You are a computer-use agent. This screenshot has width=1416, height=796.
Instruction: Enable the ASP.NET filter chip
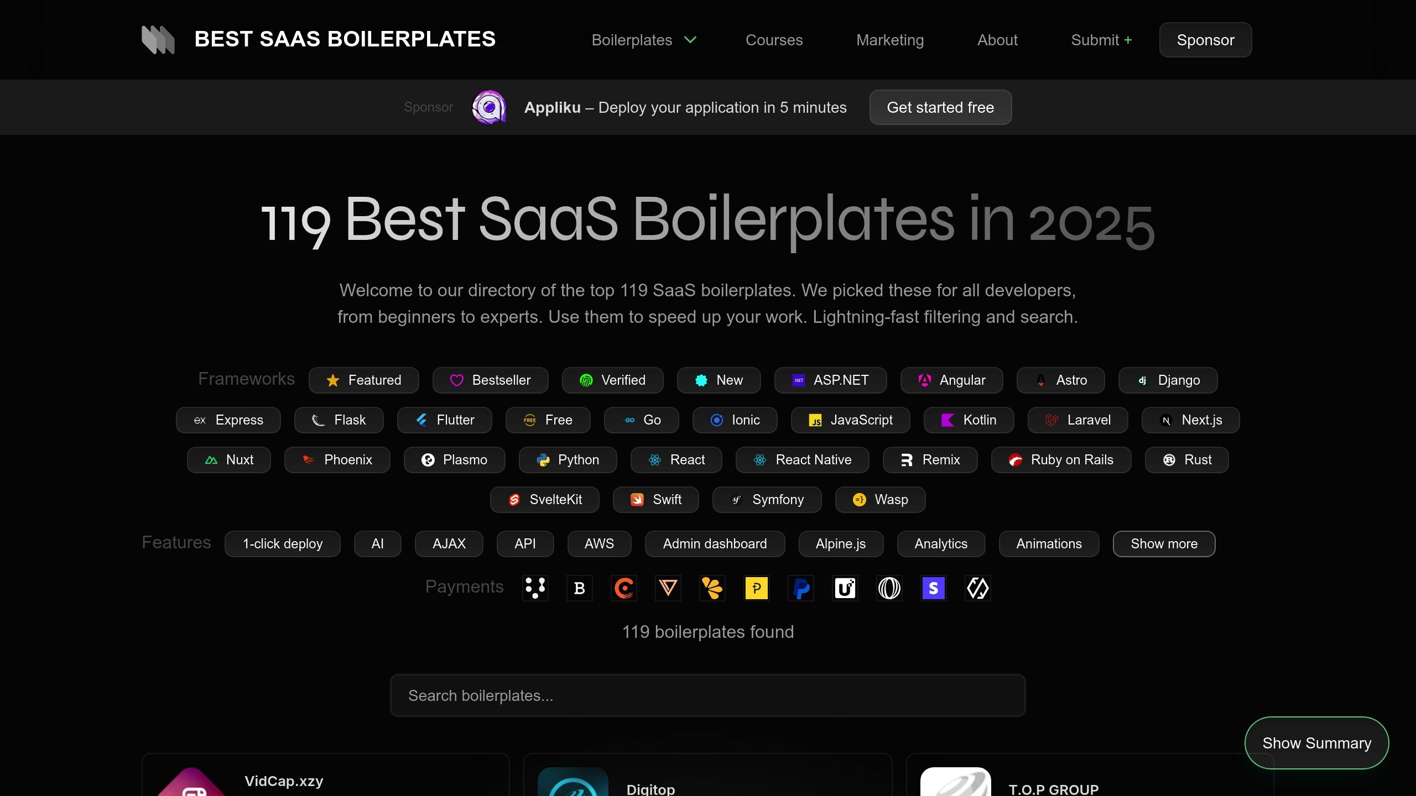830,380
